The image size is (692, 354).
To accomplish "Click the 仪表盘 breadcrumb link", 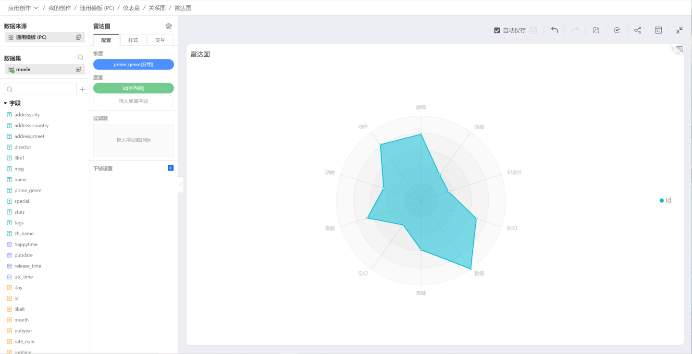I will (131, 8).
